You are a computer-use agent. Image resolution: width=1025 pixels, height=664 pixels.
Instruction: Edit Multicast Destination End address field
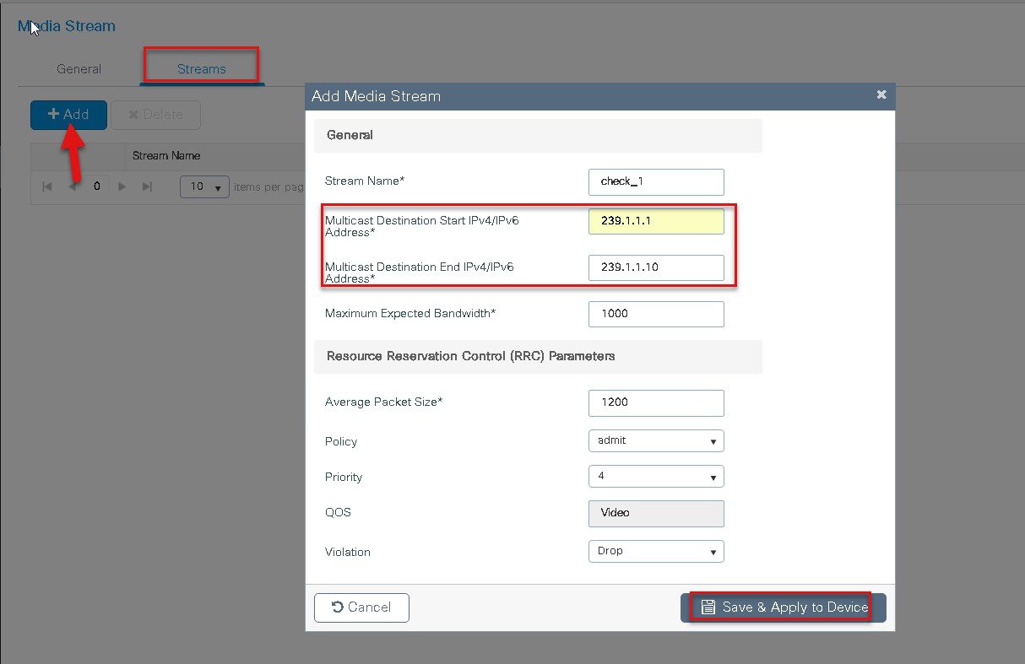pyautogui.click(x=656, y=267)
